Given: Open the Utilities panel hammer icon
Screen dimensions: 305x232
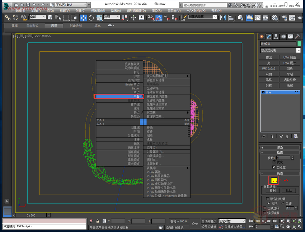Looking at the screenshot, I should (x=297, y=37).
